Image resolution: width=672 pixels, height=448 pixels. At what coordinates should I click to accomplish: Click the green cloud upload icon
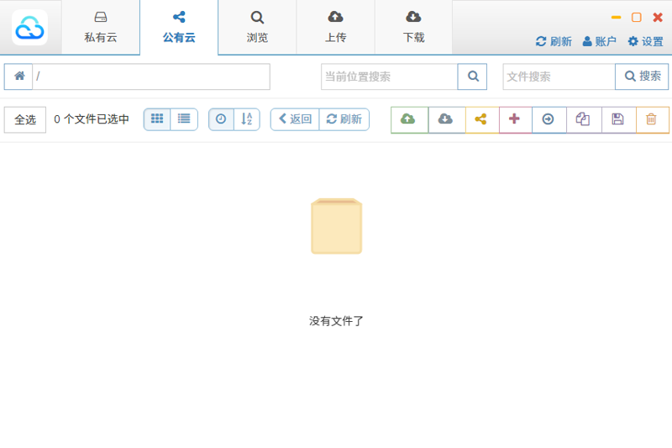tap(409, 119)
